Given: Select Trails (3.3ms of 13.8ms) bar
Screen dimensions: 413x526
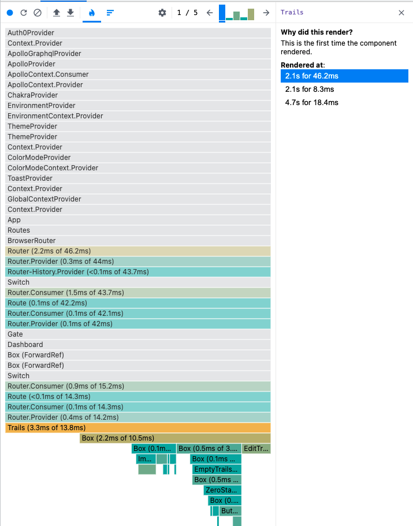Looking at the screenshot, I should click(x=138, y=428).
